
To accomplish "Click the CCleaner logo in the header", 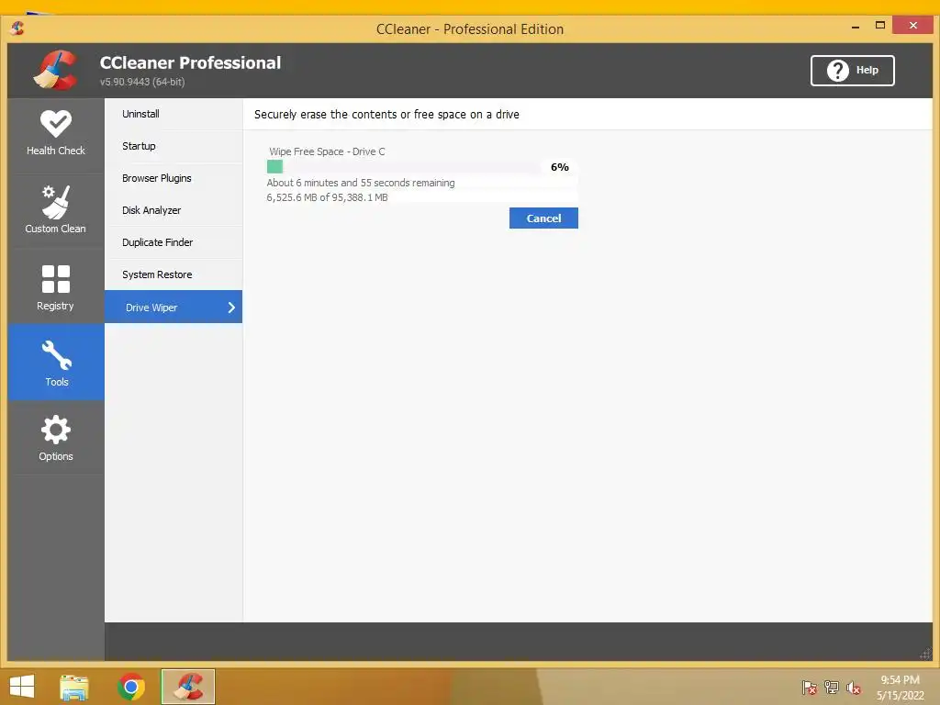I will 55,70.
